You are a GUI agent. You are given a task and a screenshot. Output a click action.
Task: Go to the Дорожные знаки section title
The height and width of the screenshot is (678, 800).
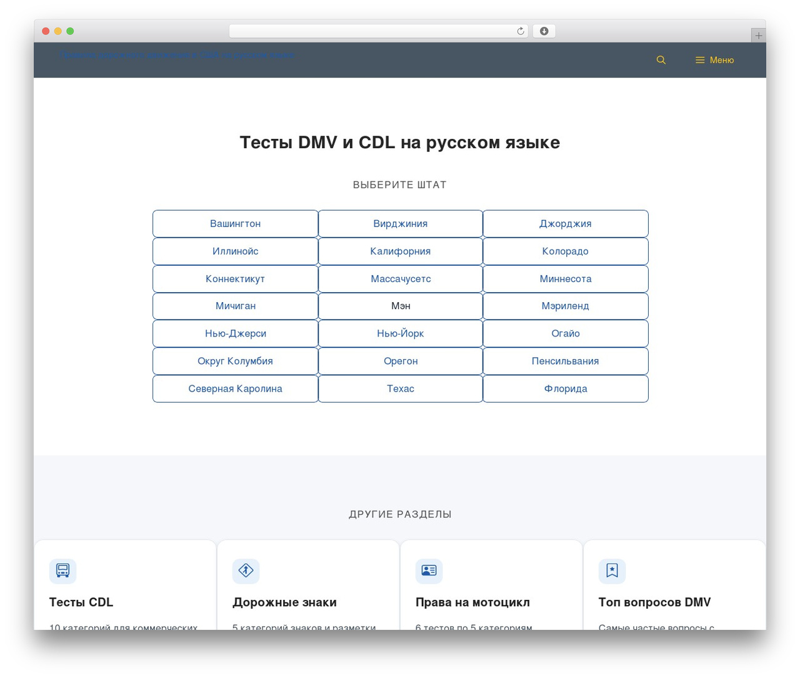tap(284, 602)
